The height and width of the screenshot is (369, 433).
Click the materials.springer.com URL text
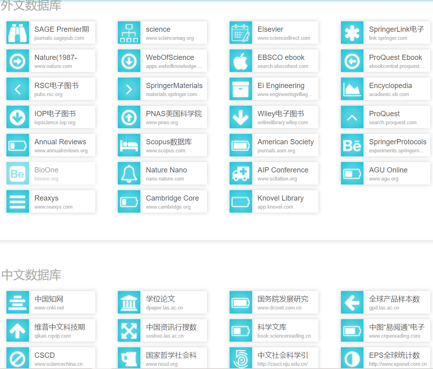[172, 94]
